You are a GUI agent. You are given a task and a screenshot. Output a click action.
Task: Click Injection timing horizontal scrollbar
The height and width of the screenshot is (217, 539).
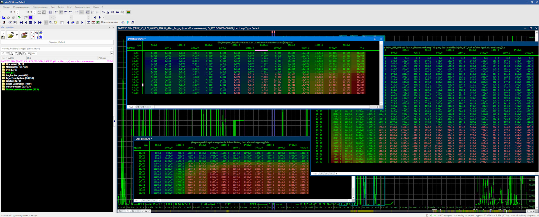tap(265, 107)
